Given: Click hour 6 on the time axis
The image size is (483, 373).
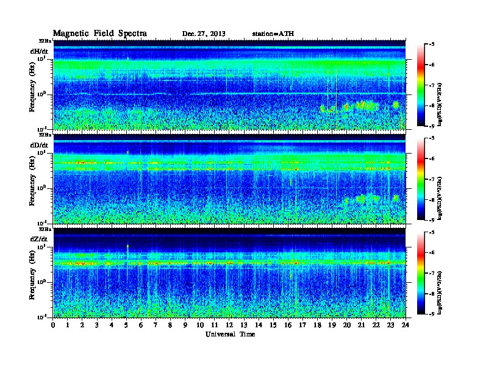Looking at the screenshot, I should click(141, 325).
